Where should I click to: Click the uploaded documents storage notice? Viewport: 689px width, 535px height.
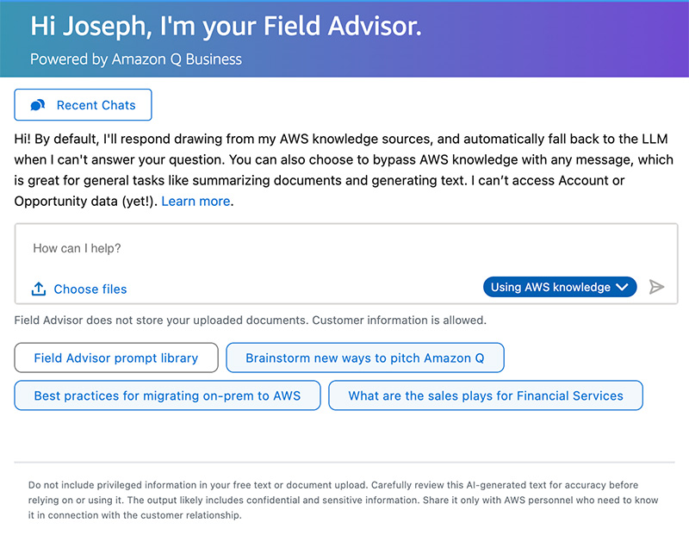(251, 320)
